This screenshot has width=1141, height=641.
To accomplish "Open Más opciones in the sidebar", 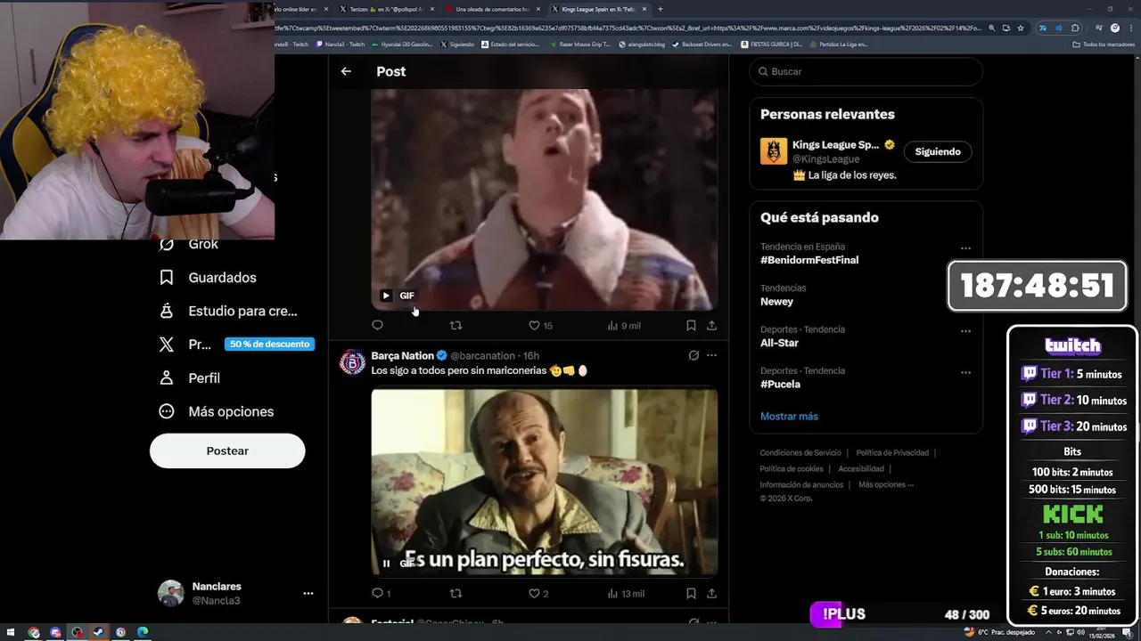I will [x=215, y=412].
